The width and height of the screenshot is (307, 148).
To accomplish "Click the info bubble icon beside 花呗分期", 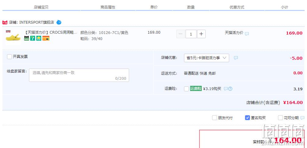I will (x=302, y=118).
